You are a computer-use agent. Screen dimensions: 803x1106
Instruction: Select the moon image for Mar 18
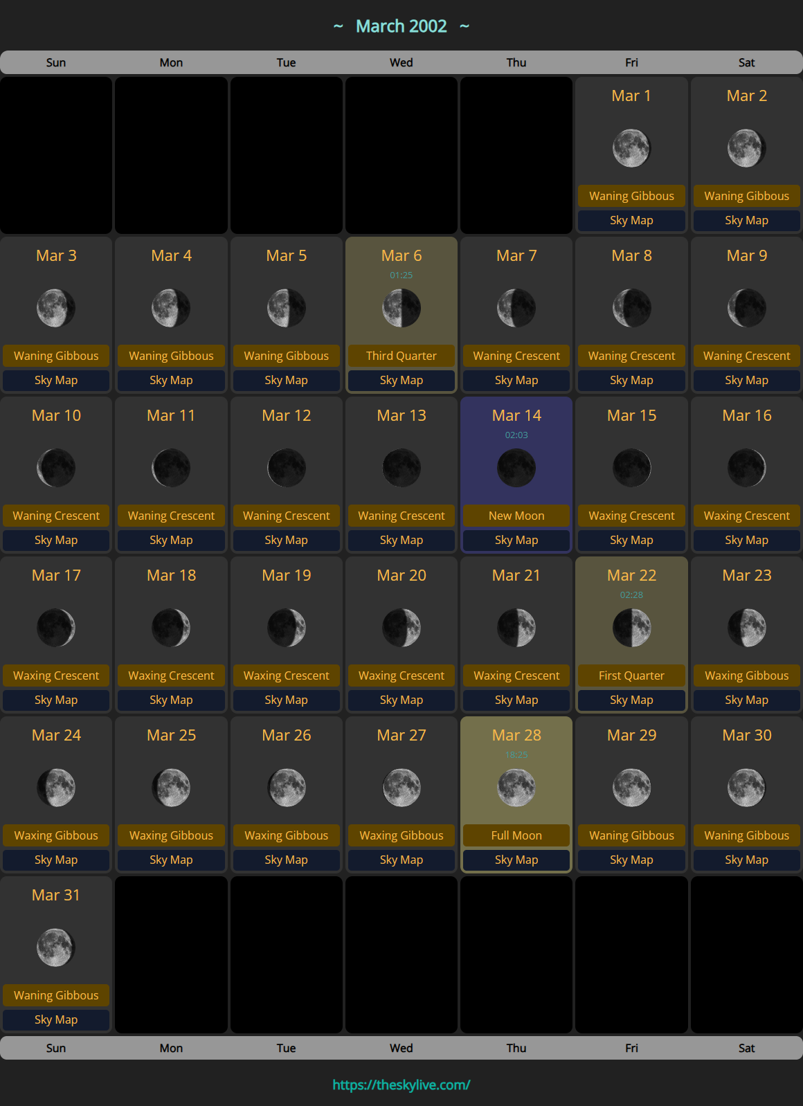(x=171, y=628)
